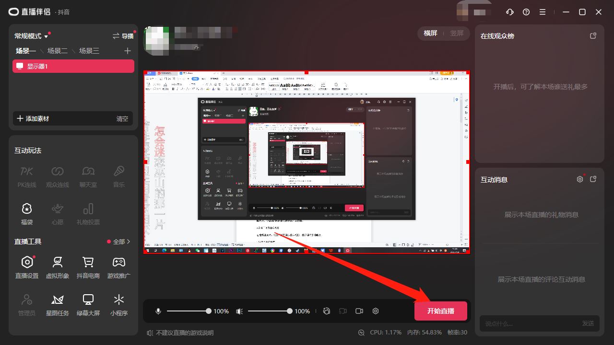Switch to 场景三 tab

(x=89, y=51)
